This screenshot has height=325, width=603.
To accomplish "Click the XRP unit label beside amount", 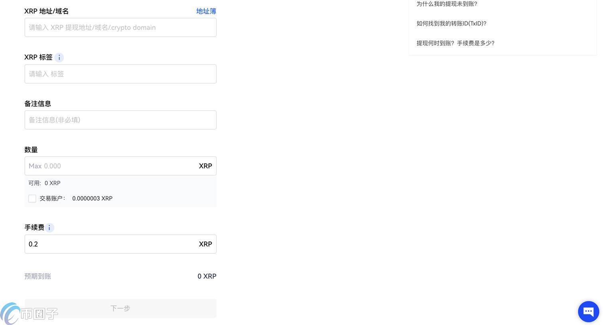I will 205,166.
